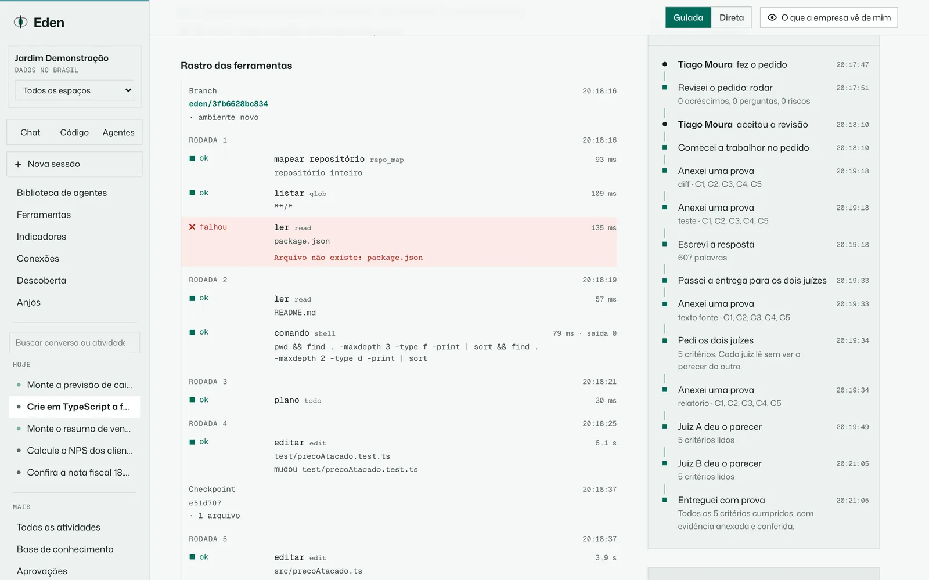929x580 pixels.
Task: Click the eye icon in company view button
Action: tap(772, 17)
